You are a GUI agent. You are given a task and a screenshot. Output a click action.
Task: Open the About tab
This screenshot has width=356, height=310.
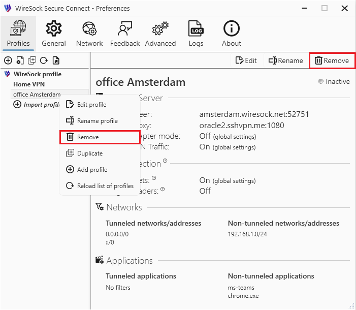point(232,34)
